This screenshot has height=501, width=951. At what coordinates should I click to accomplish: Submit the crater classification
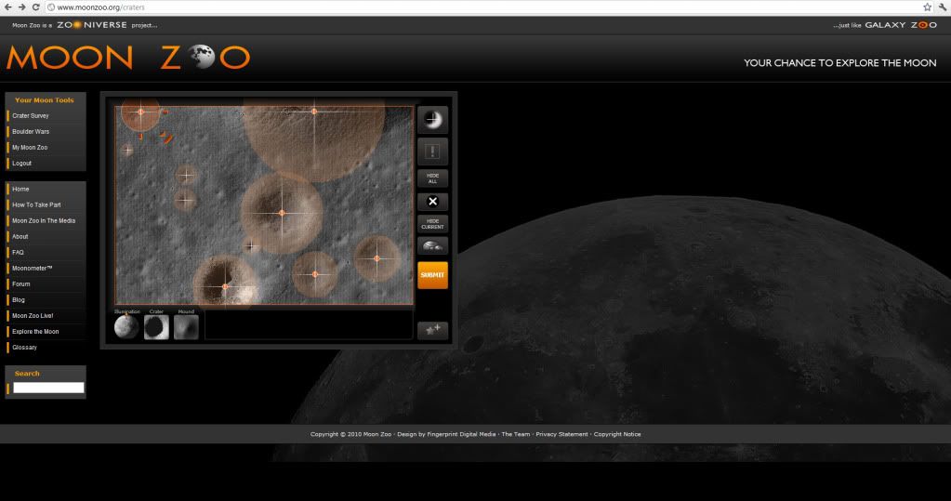pyautogui.click(x=432, y=275)
